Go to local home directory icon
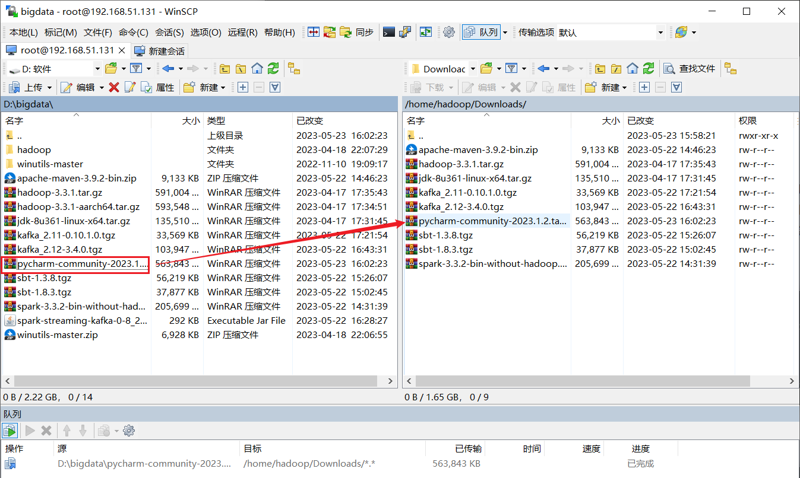 pyautogui.click(x=257, y=69)
